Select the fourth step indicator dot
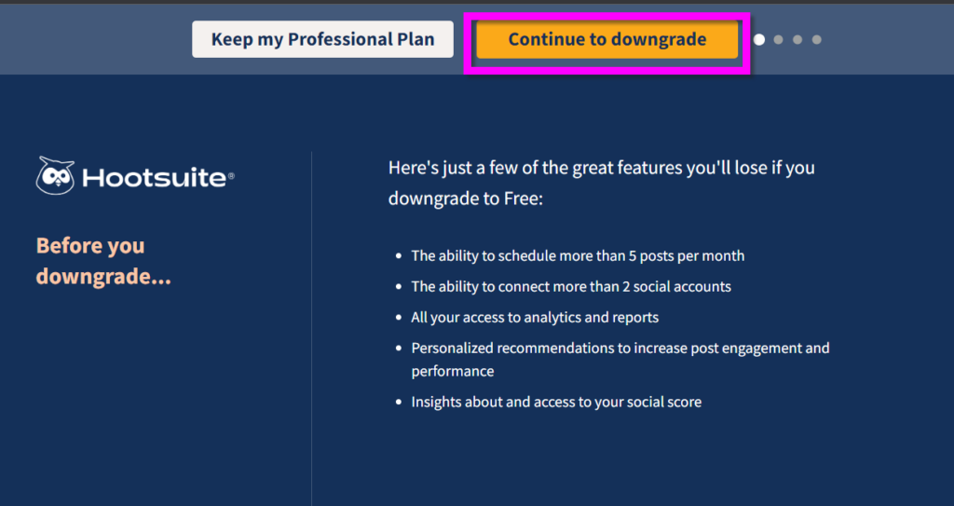Image resolution: width=954 pixels, height=506 pixels. 817,39
